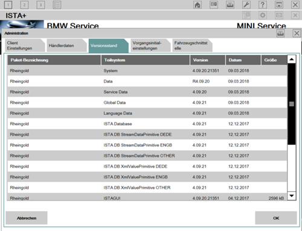Select the Versionsstand tab
The height and width of the screenshot is (231, 302).
click(108, 46)
